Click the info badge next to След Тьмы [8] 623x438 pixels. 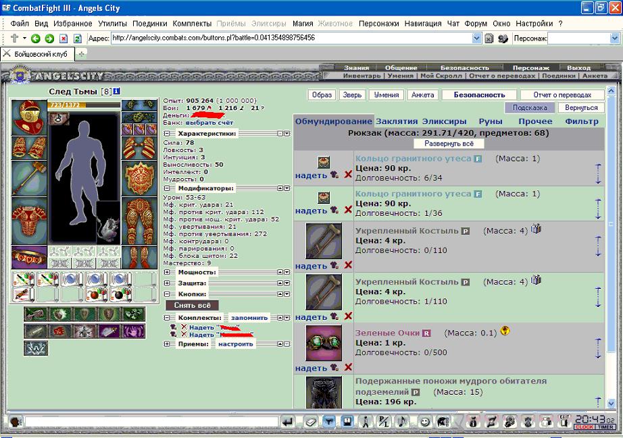(x=116, y=92)
